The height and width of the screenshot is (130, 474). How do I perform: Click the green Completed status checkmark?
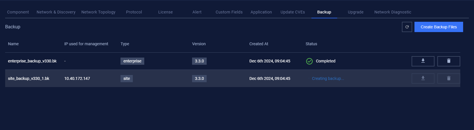(309, 61)
